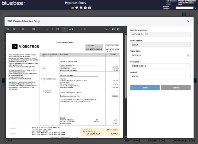Zoom out the PDF with minus icon
The height and width of the screenshot is (144, 198).
(47, 29)
